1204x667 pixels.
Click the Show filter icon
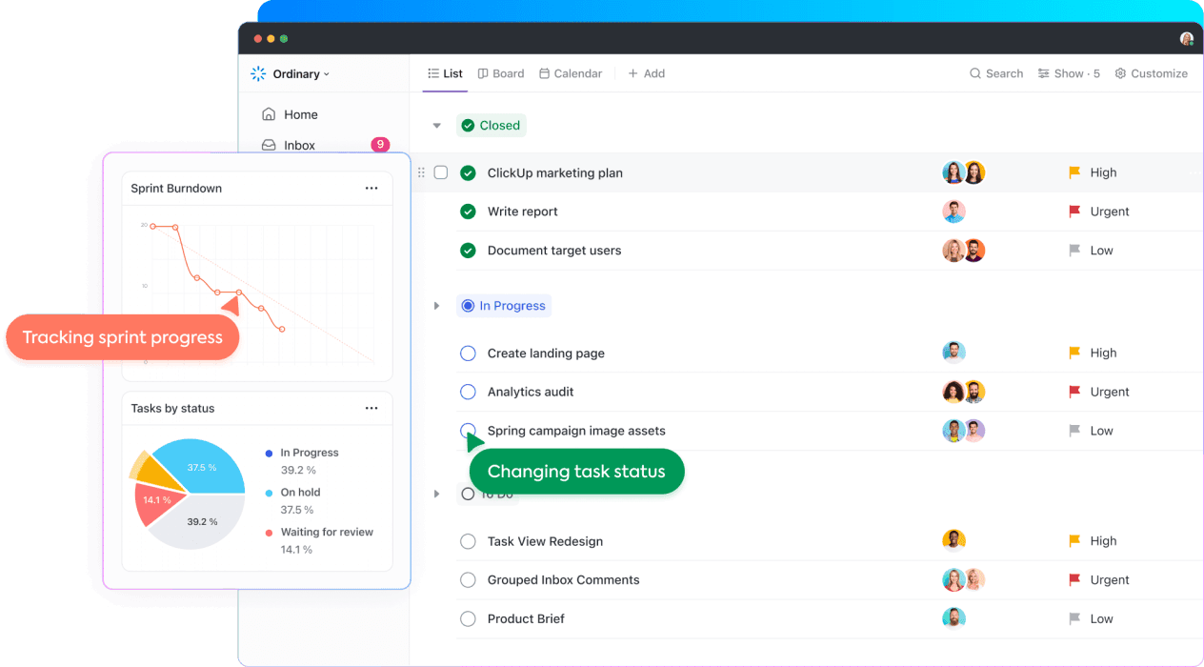(x=1044, y=73)
